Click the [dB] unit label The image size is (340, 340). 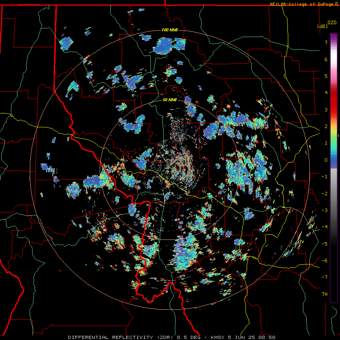pyautogui.click(x=322, y=26)
